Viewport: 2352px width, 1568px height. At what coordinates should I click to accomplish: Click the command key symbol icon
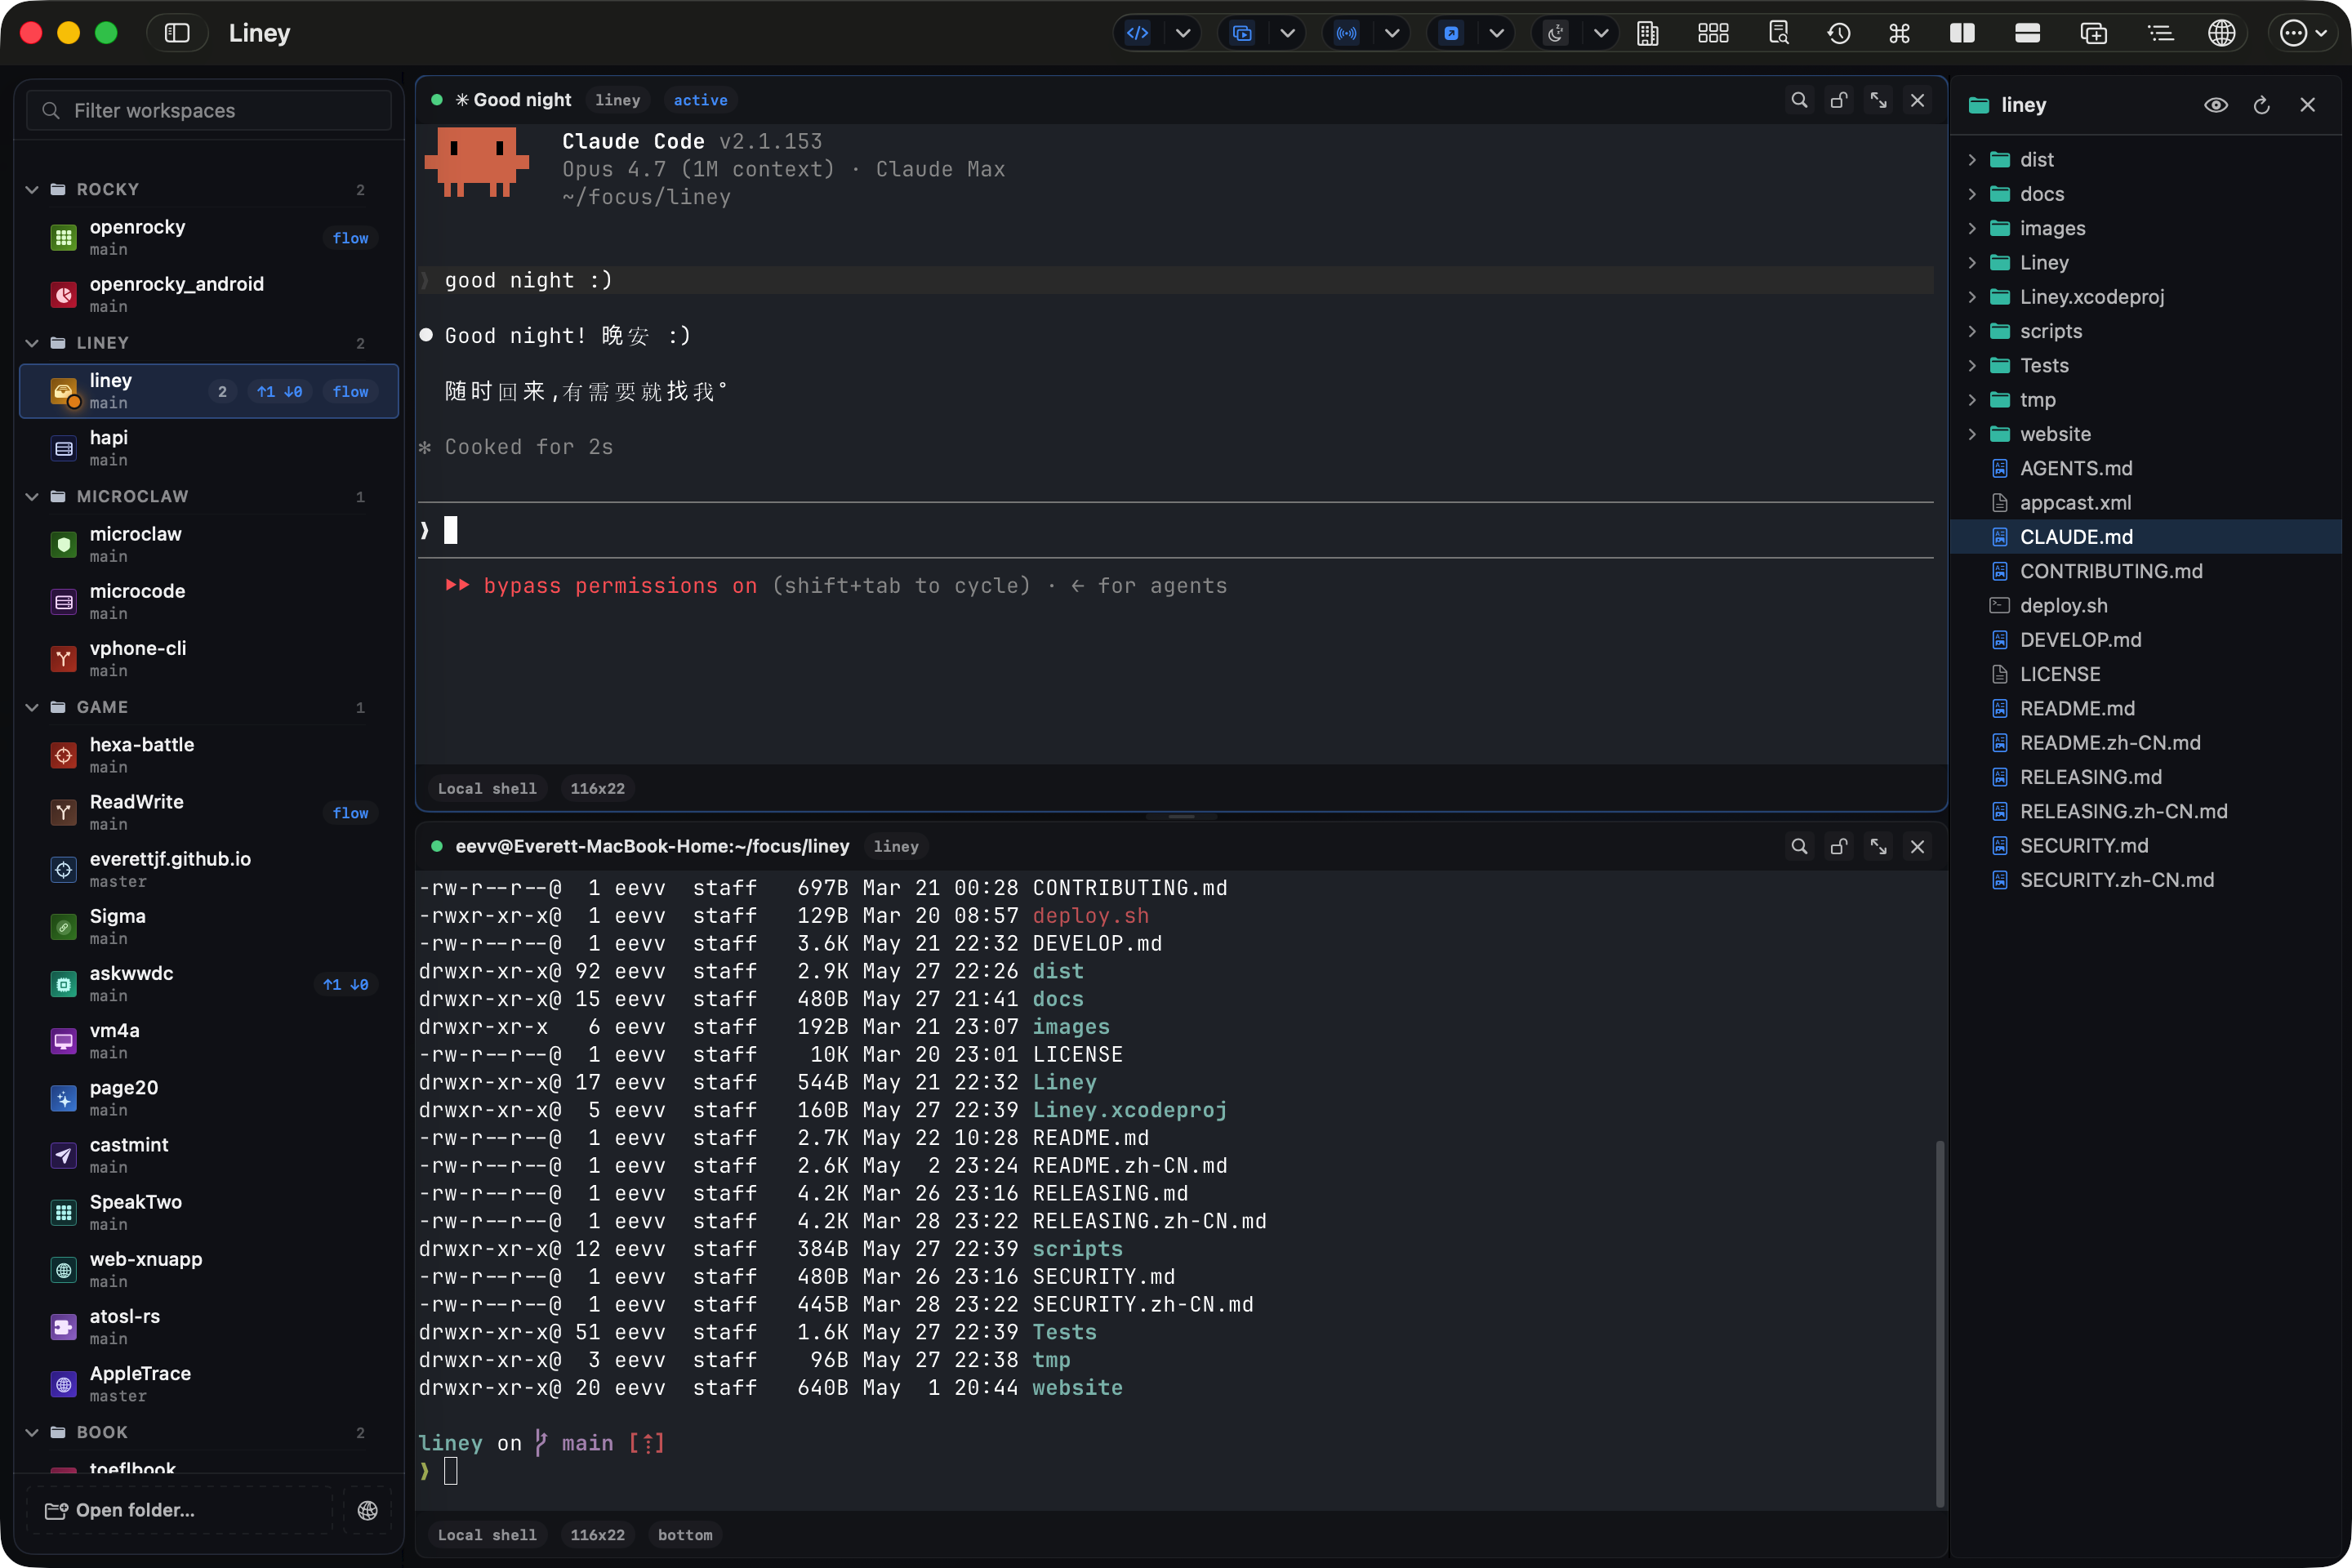click(x=1900, y=33)
